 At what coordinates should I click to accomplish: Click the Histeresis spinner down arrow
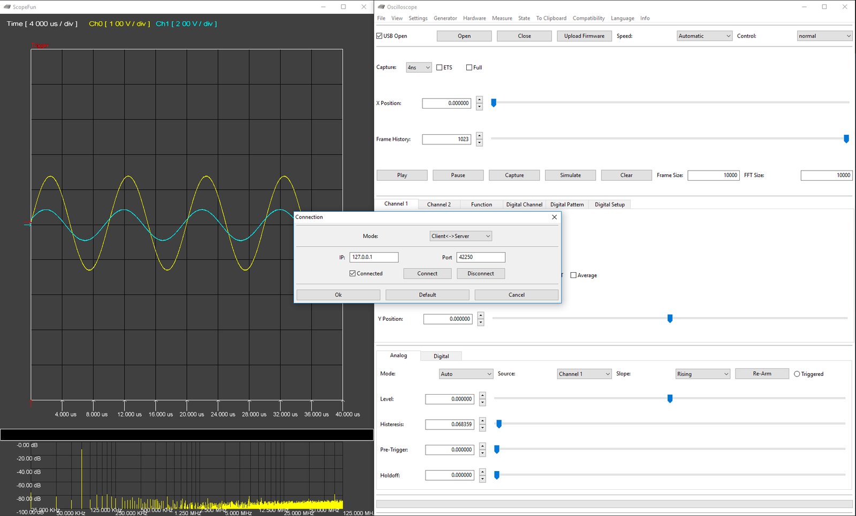click(x=482, y=428)
